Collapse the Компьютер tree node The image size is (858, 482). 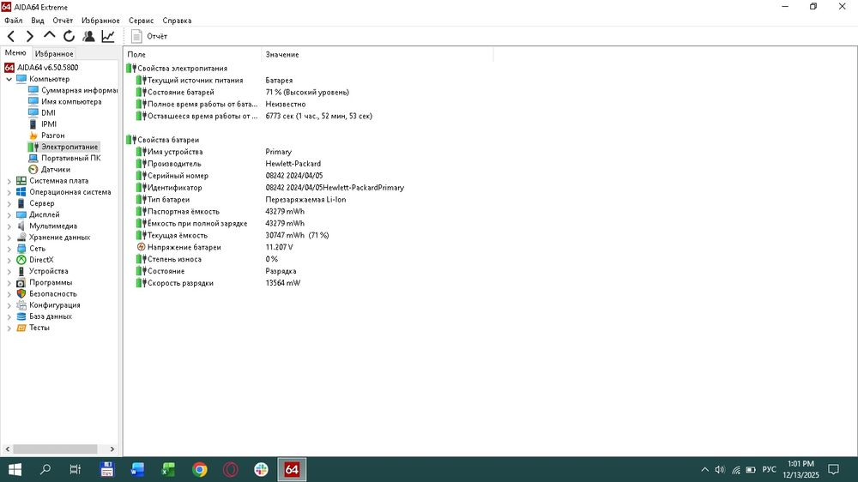click(9, 79)
